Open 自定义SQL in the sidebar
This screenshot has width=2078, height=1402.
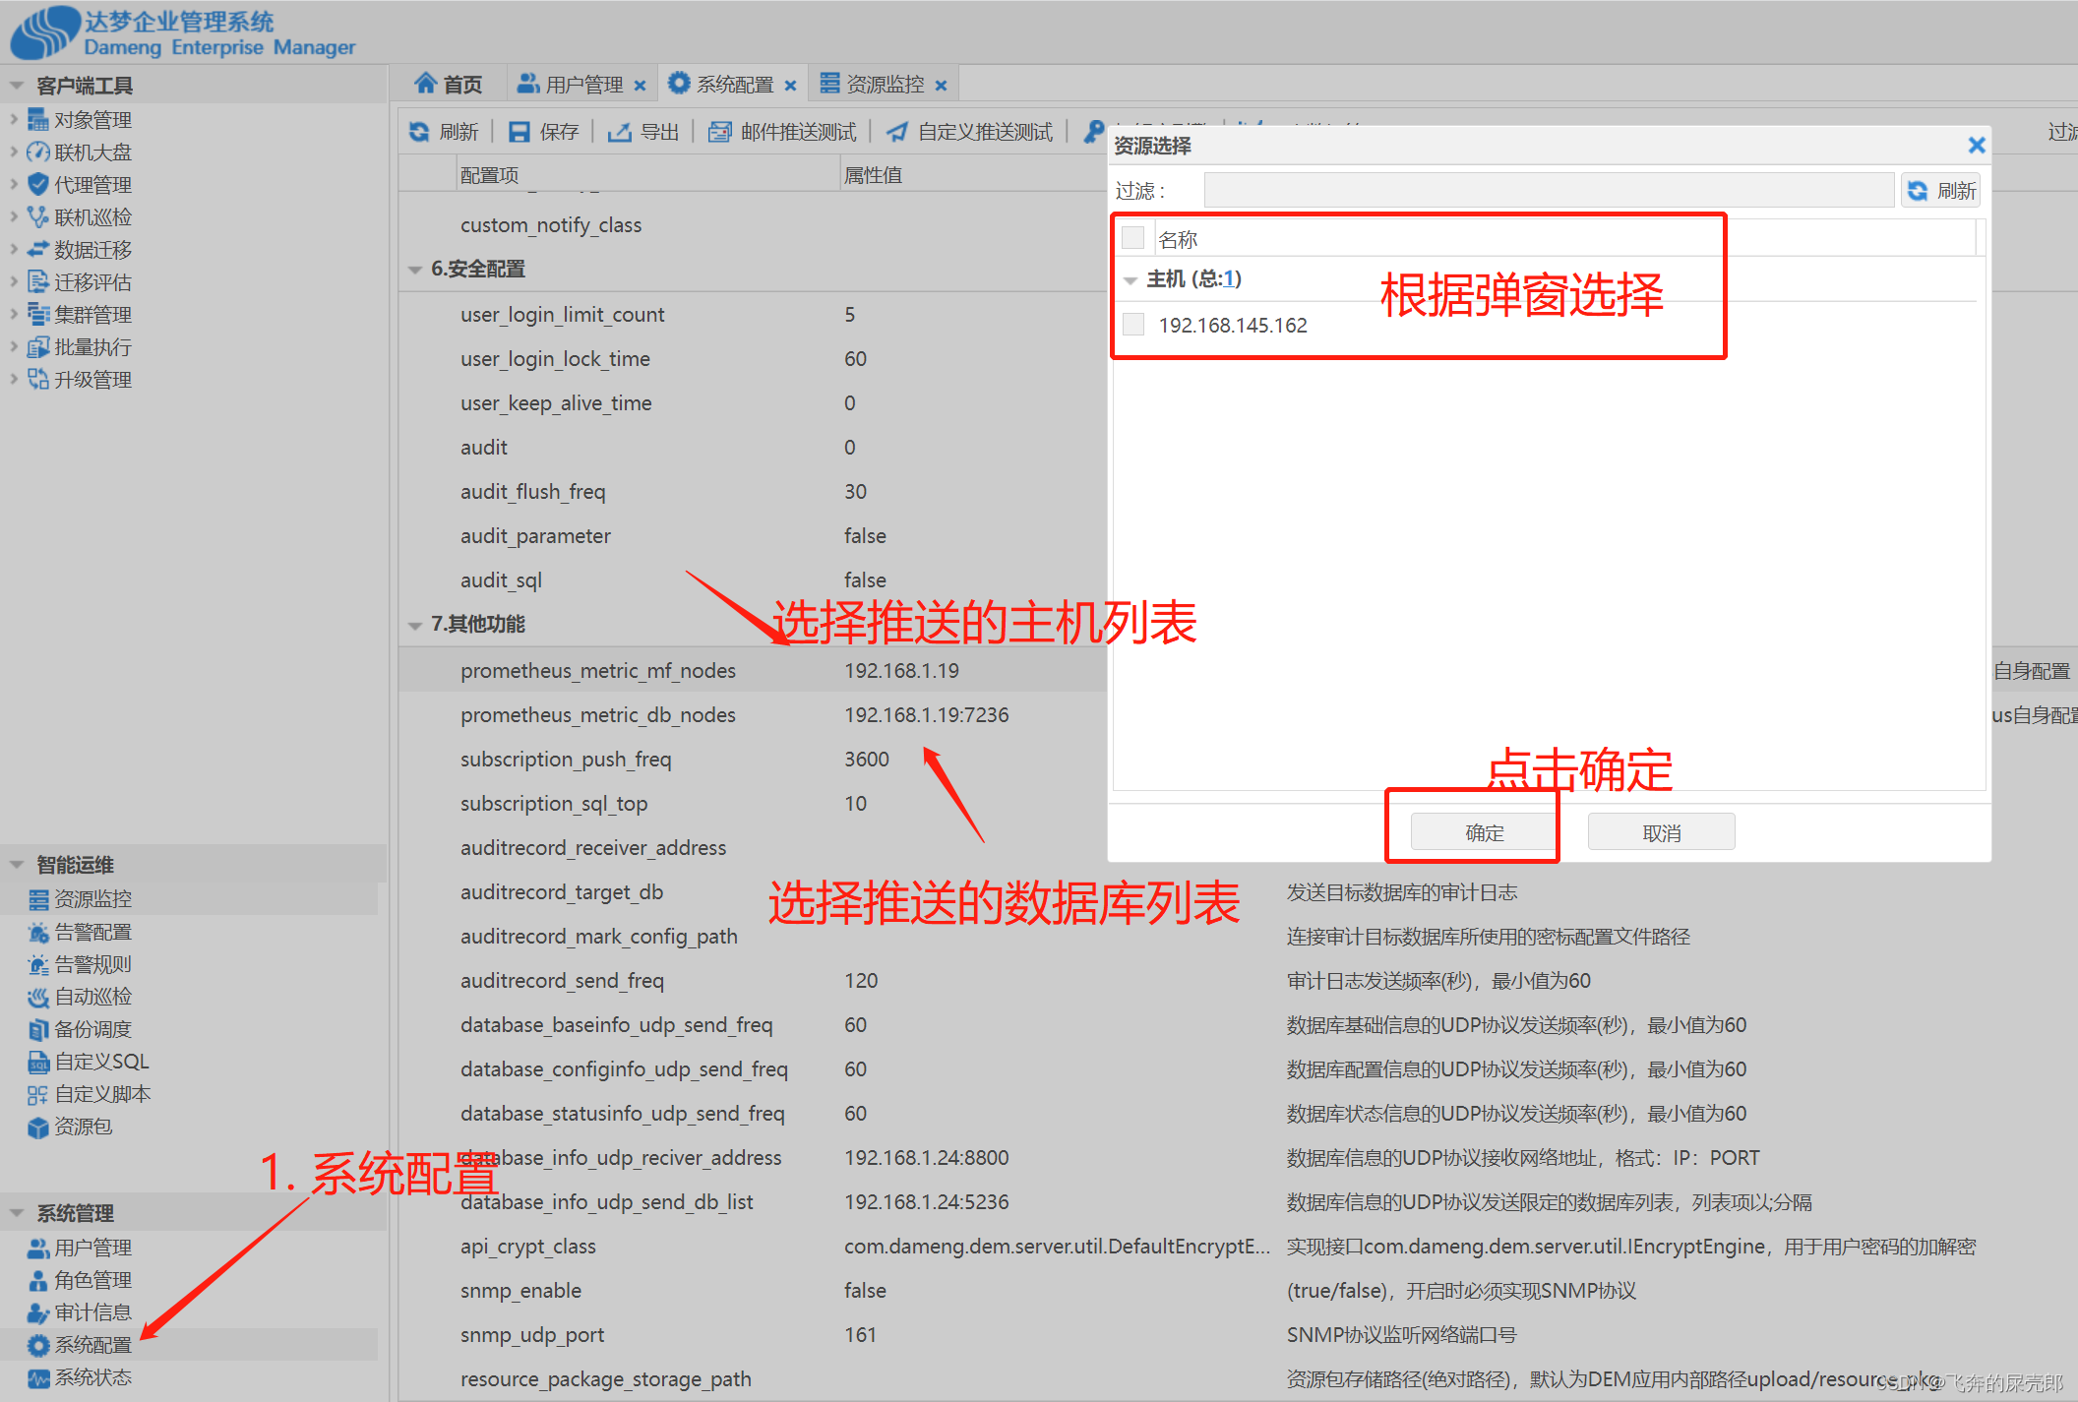click(x=100, y=1062)
